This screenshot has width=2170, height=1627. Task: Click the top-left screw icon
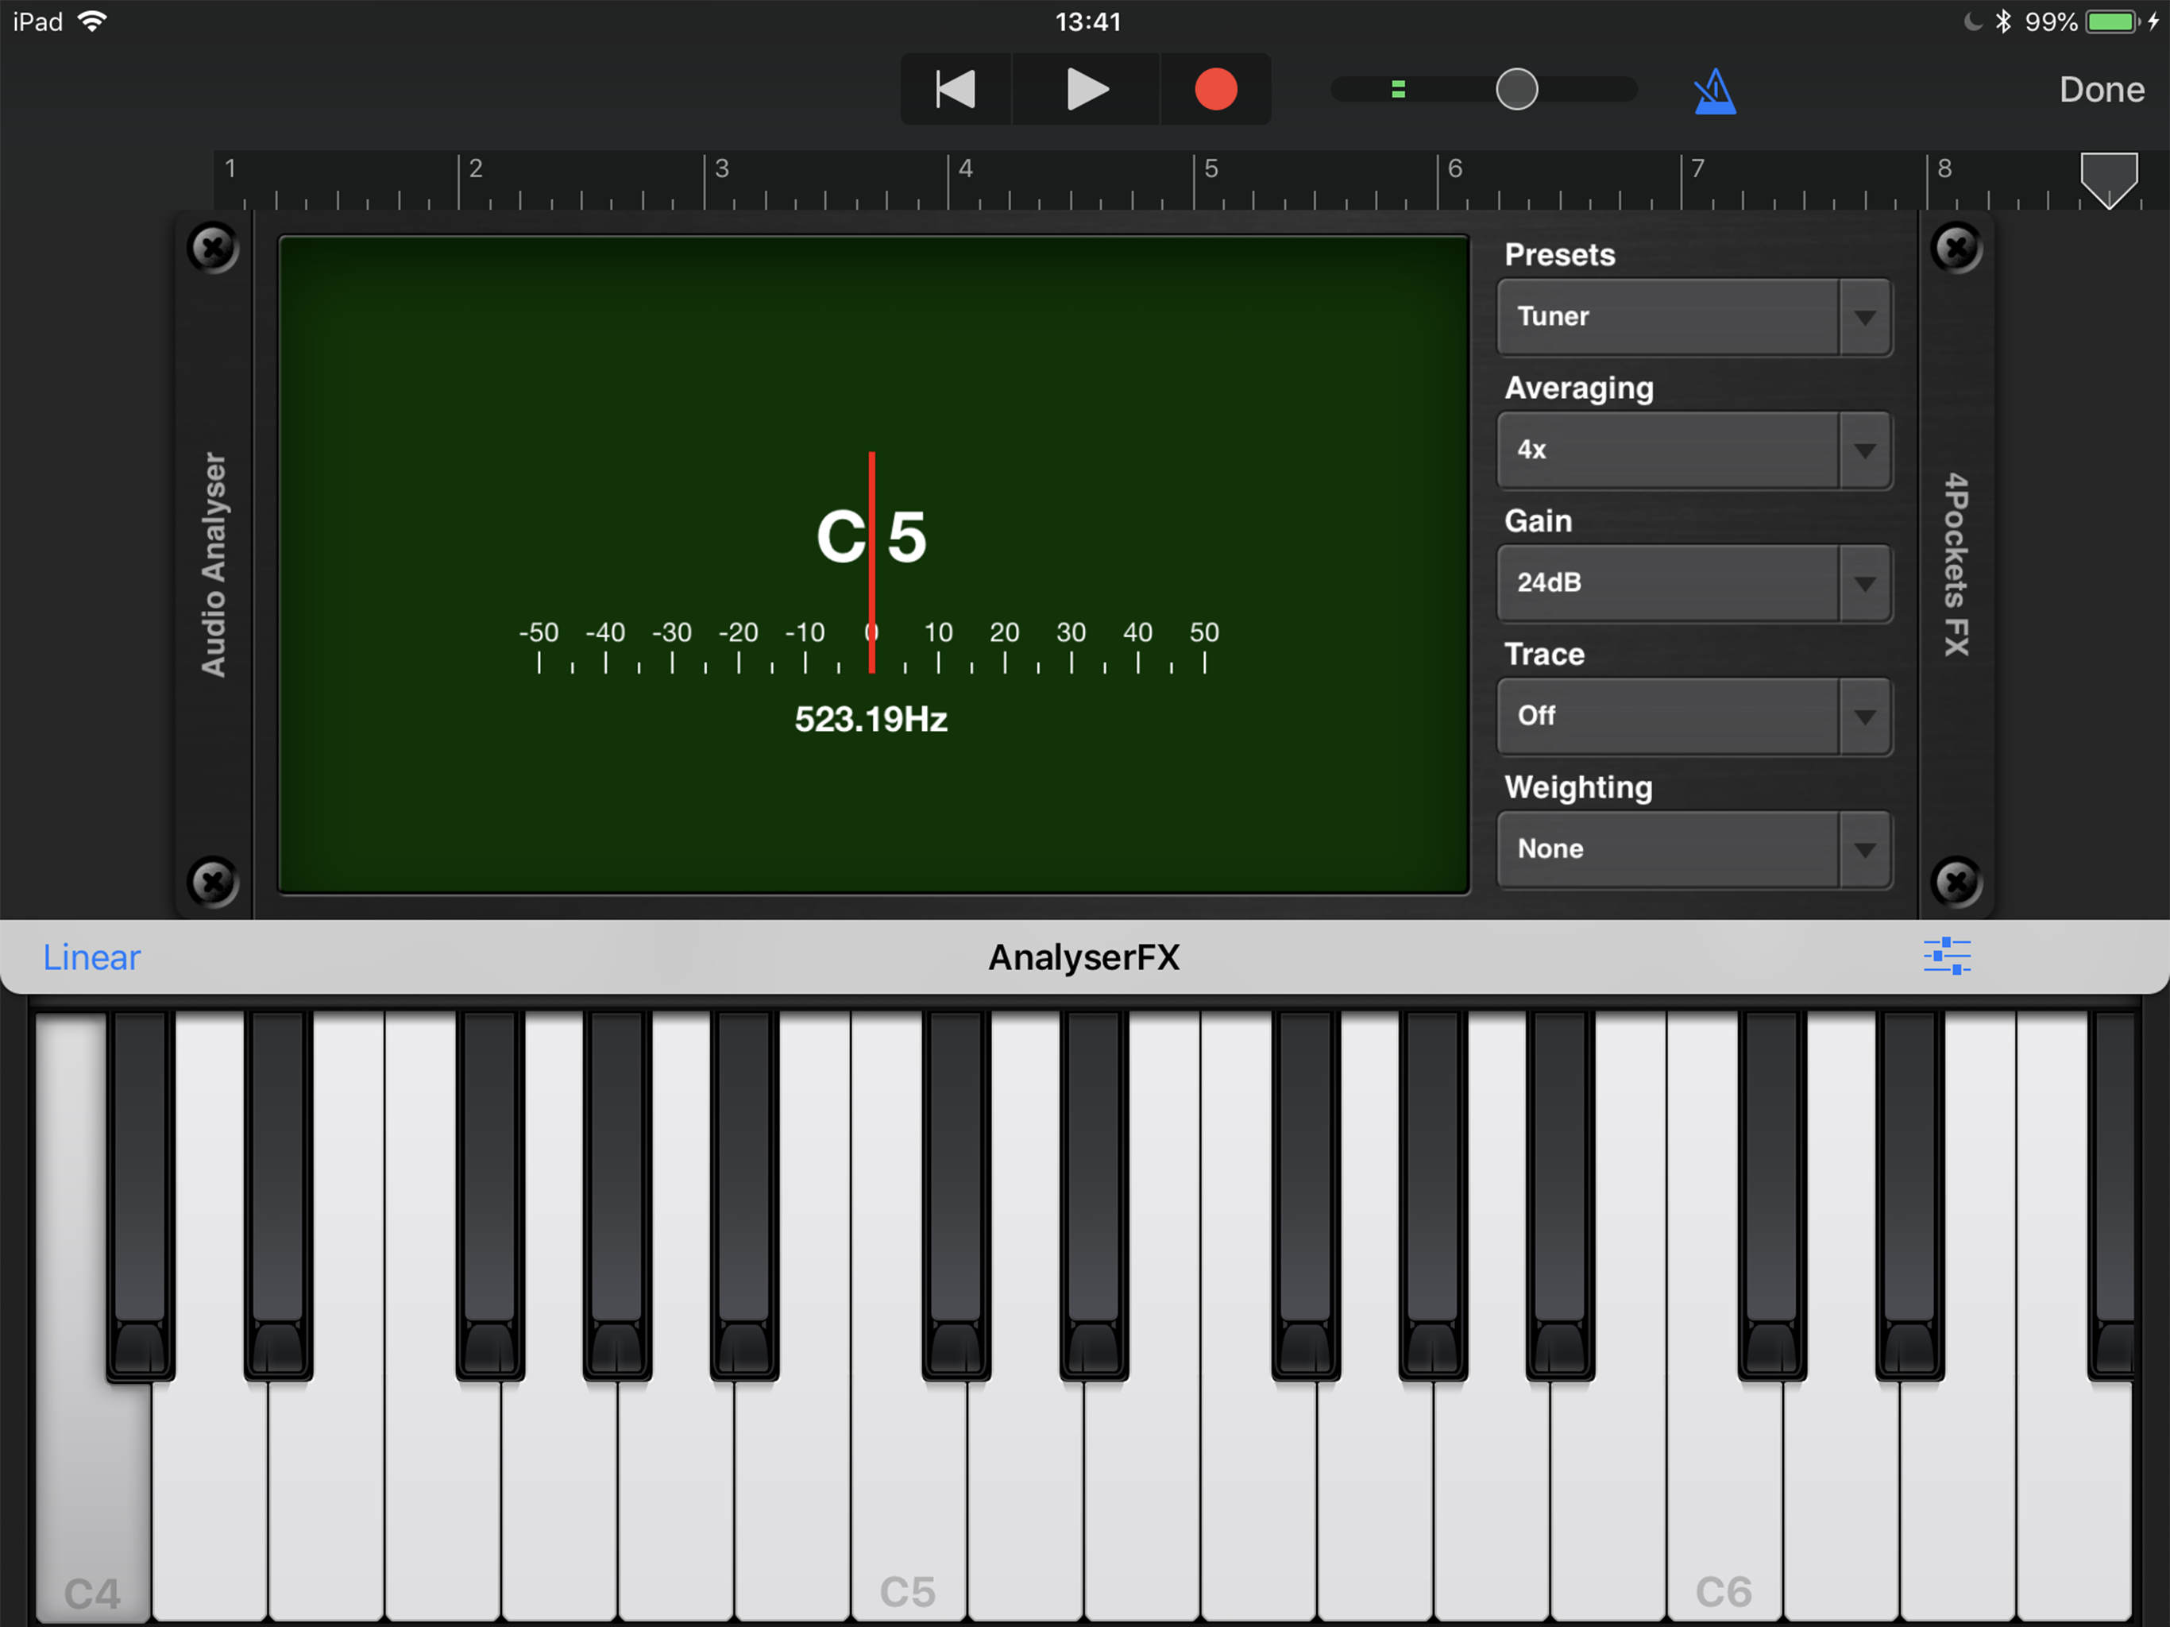213,247
